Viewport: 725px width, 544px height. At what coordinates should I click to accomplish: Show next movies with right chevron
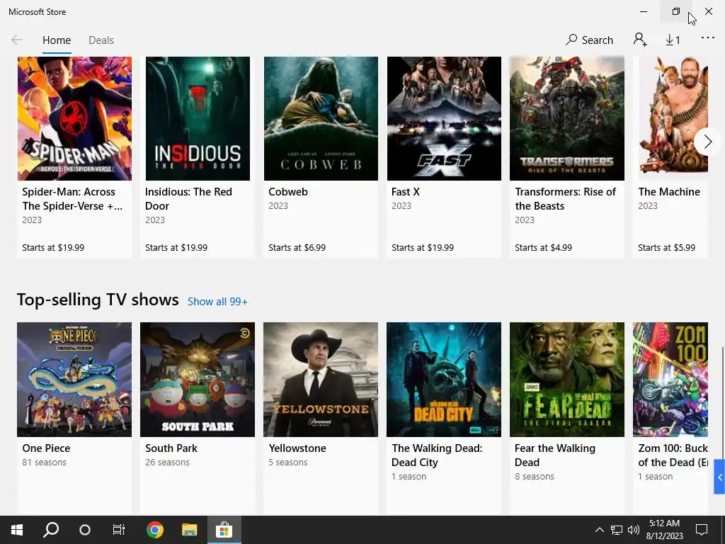[707, 142]
